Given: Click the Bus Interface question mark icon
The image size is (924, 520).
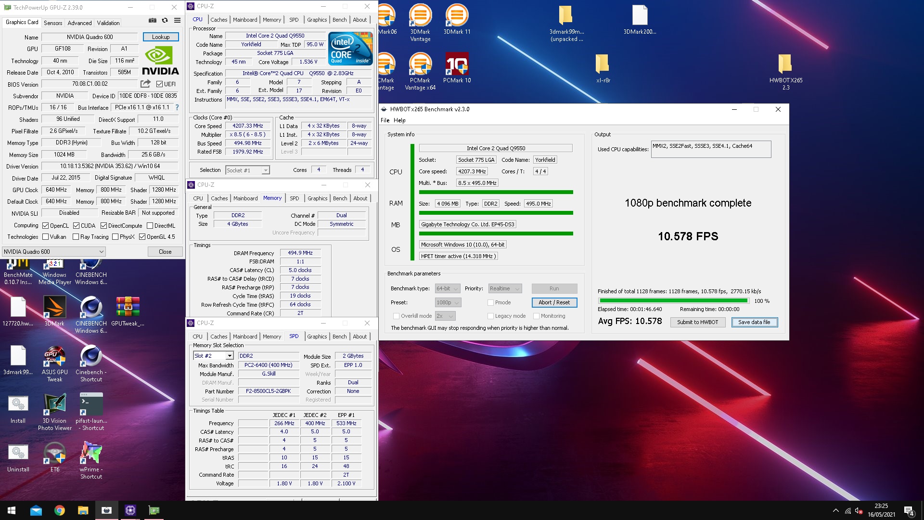Looking at the screenshot, I should pyautogui.click(x=177, y=107).
